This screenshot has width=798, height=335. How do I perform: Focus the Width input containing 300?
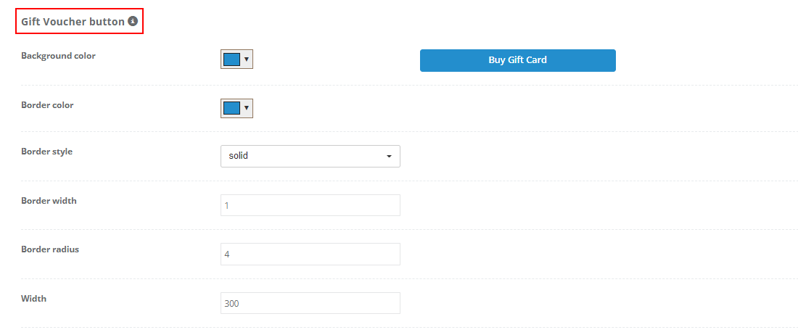pyautogui.click(x=310, y=303)
